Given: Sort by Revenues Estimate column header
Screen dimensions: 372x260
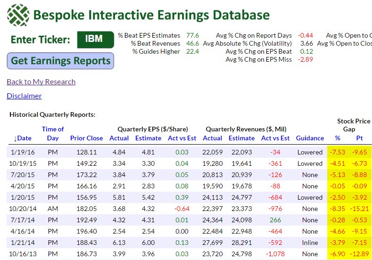Looking at the screenshot, I should click(241, 138).
